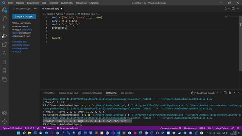Screen dimensions: 242x136
Task: Open the Выделение menu
Action: (x=33, y=3)
